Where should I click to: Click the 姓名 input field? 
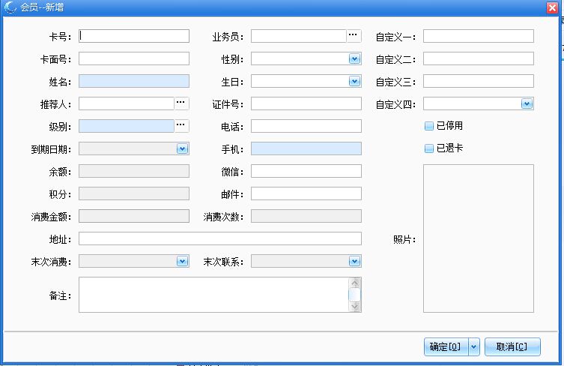pyautogui.click(x=133, y=81)
